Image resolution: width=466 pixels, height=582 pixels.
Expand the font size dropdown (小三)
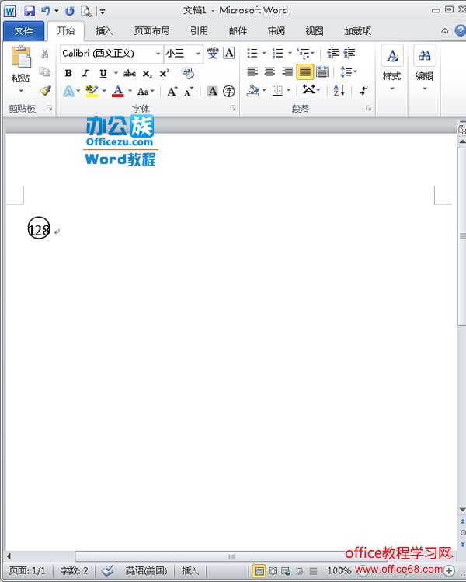[x=198, y=54]
